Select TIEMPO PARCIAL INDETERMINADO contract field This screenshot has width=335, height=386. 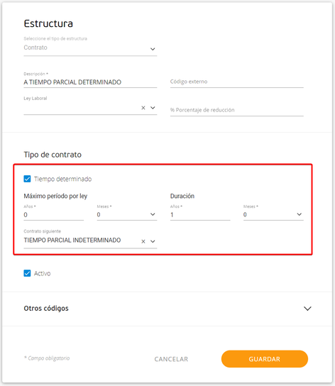click(82, 241)
